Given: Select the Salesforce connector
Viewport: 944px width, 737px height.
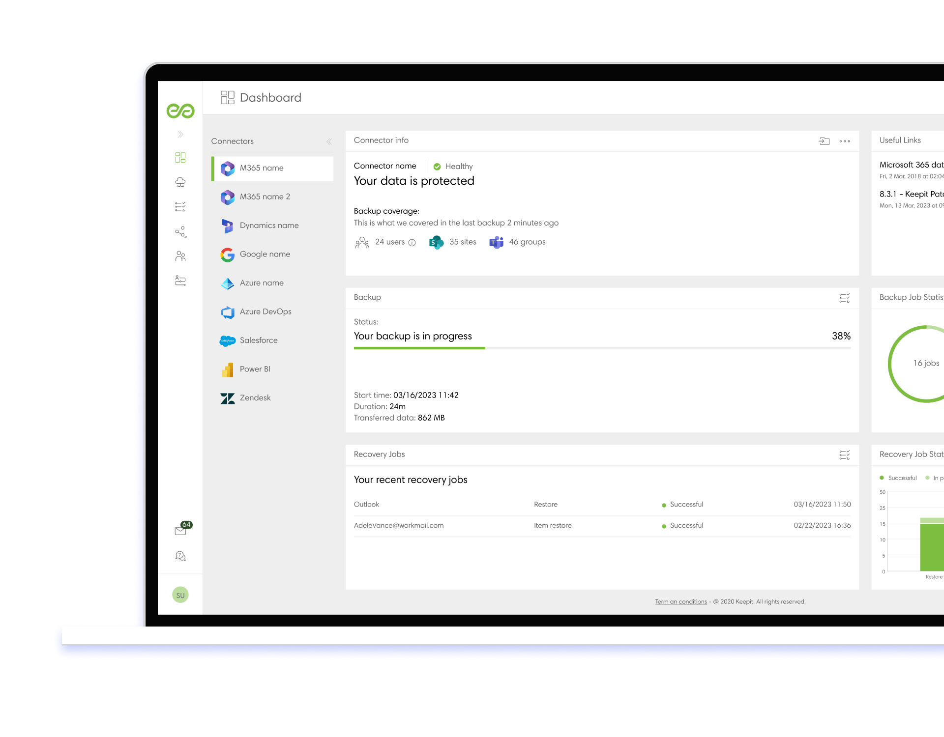Looking at the screenshot, I should point(272,340).
